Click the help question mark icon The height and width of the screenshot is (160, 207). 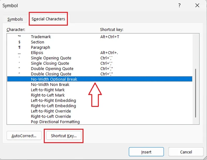tap(179, 5)
